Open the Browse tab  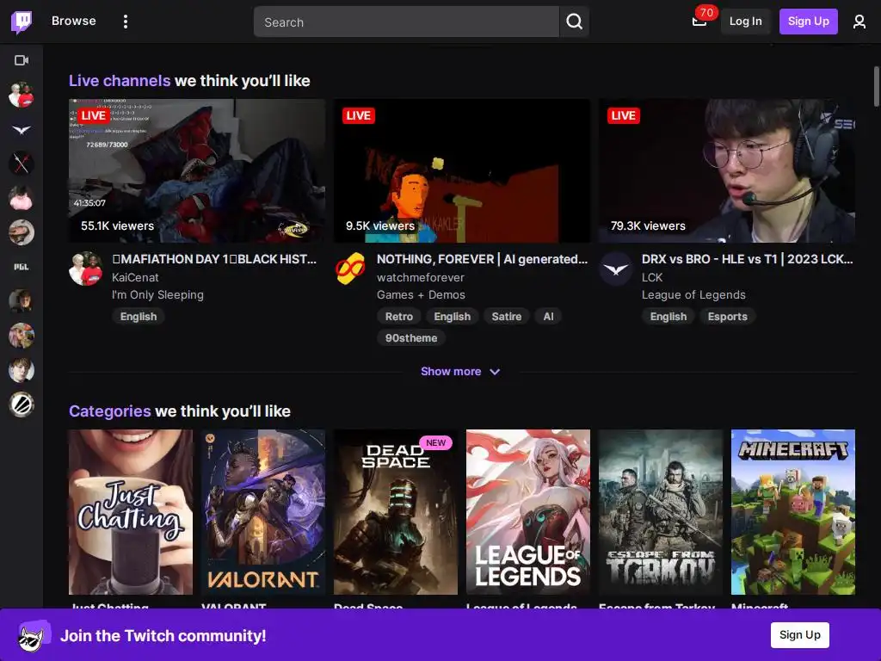click(74, 21)
